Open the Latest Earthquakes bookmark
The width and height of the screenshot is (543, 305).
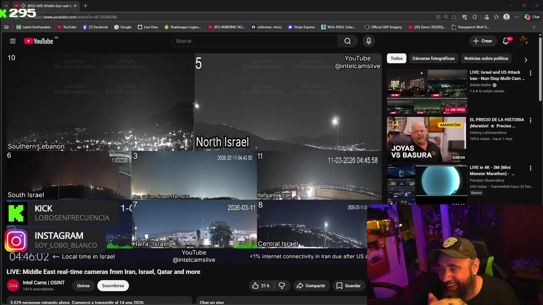34,27
